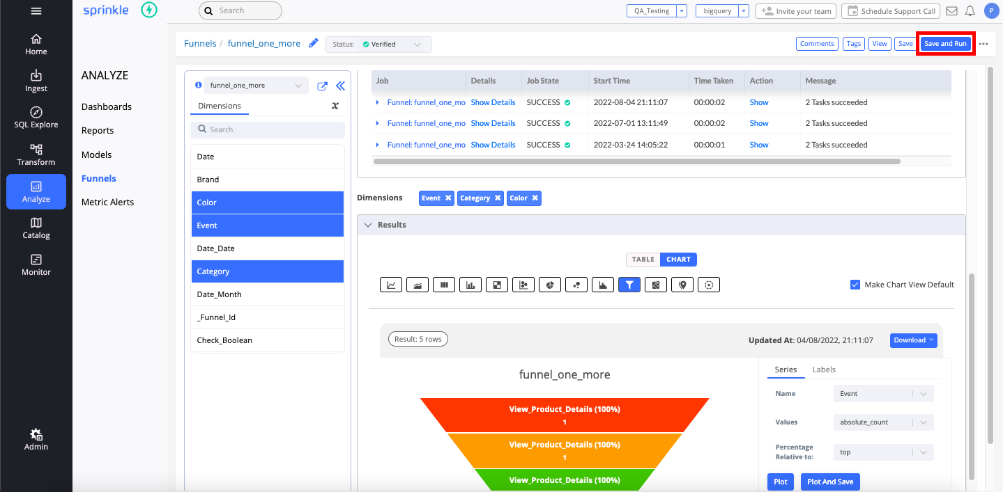Select the funnel chart type
This screenshot has height=492, width=1003.
click(x=629, y=285)
